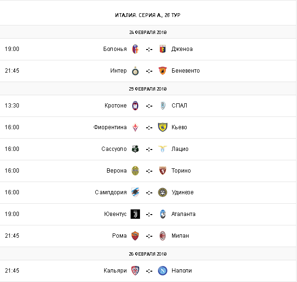Image resolution: width=297 pixels, height=282 pixels.
Task: Open the Кальяри team link
Action: click(x=115, y=271)
